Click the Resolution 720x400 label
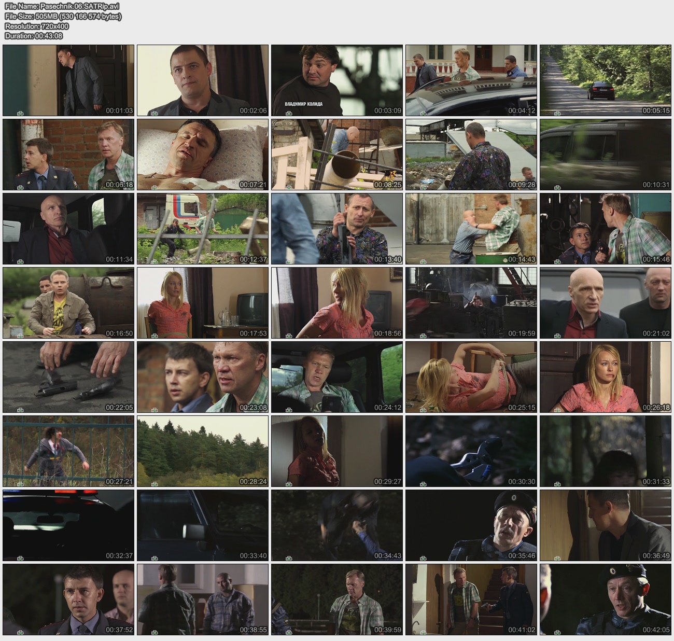This screenshot has width=674, height=641. click(37, 26)
